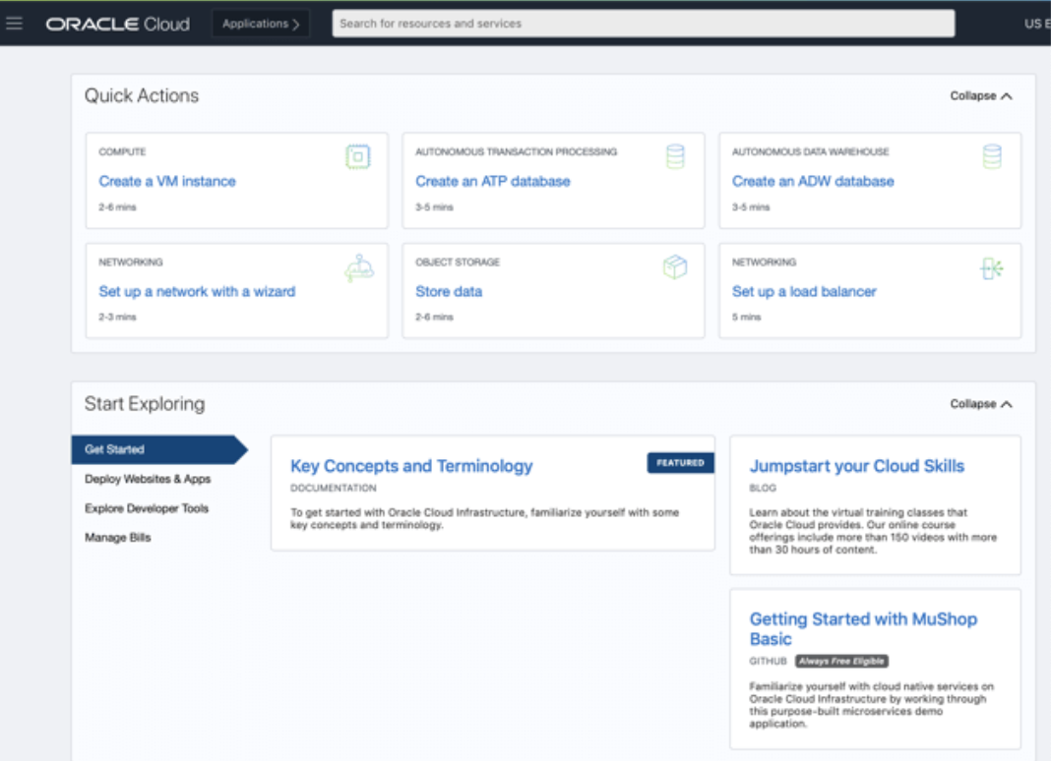Click the 5 mins estimate text

click(x=746, y=317)
